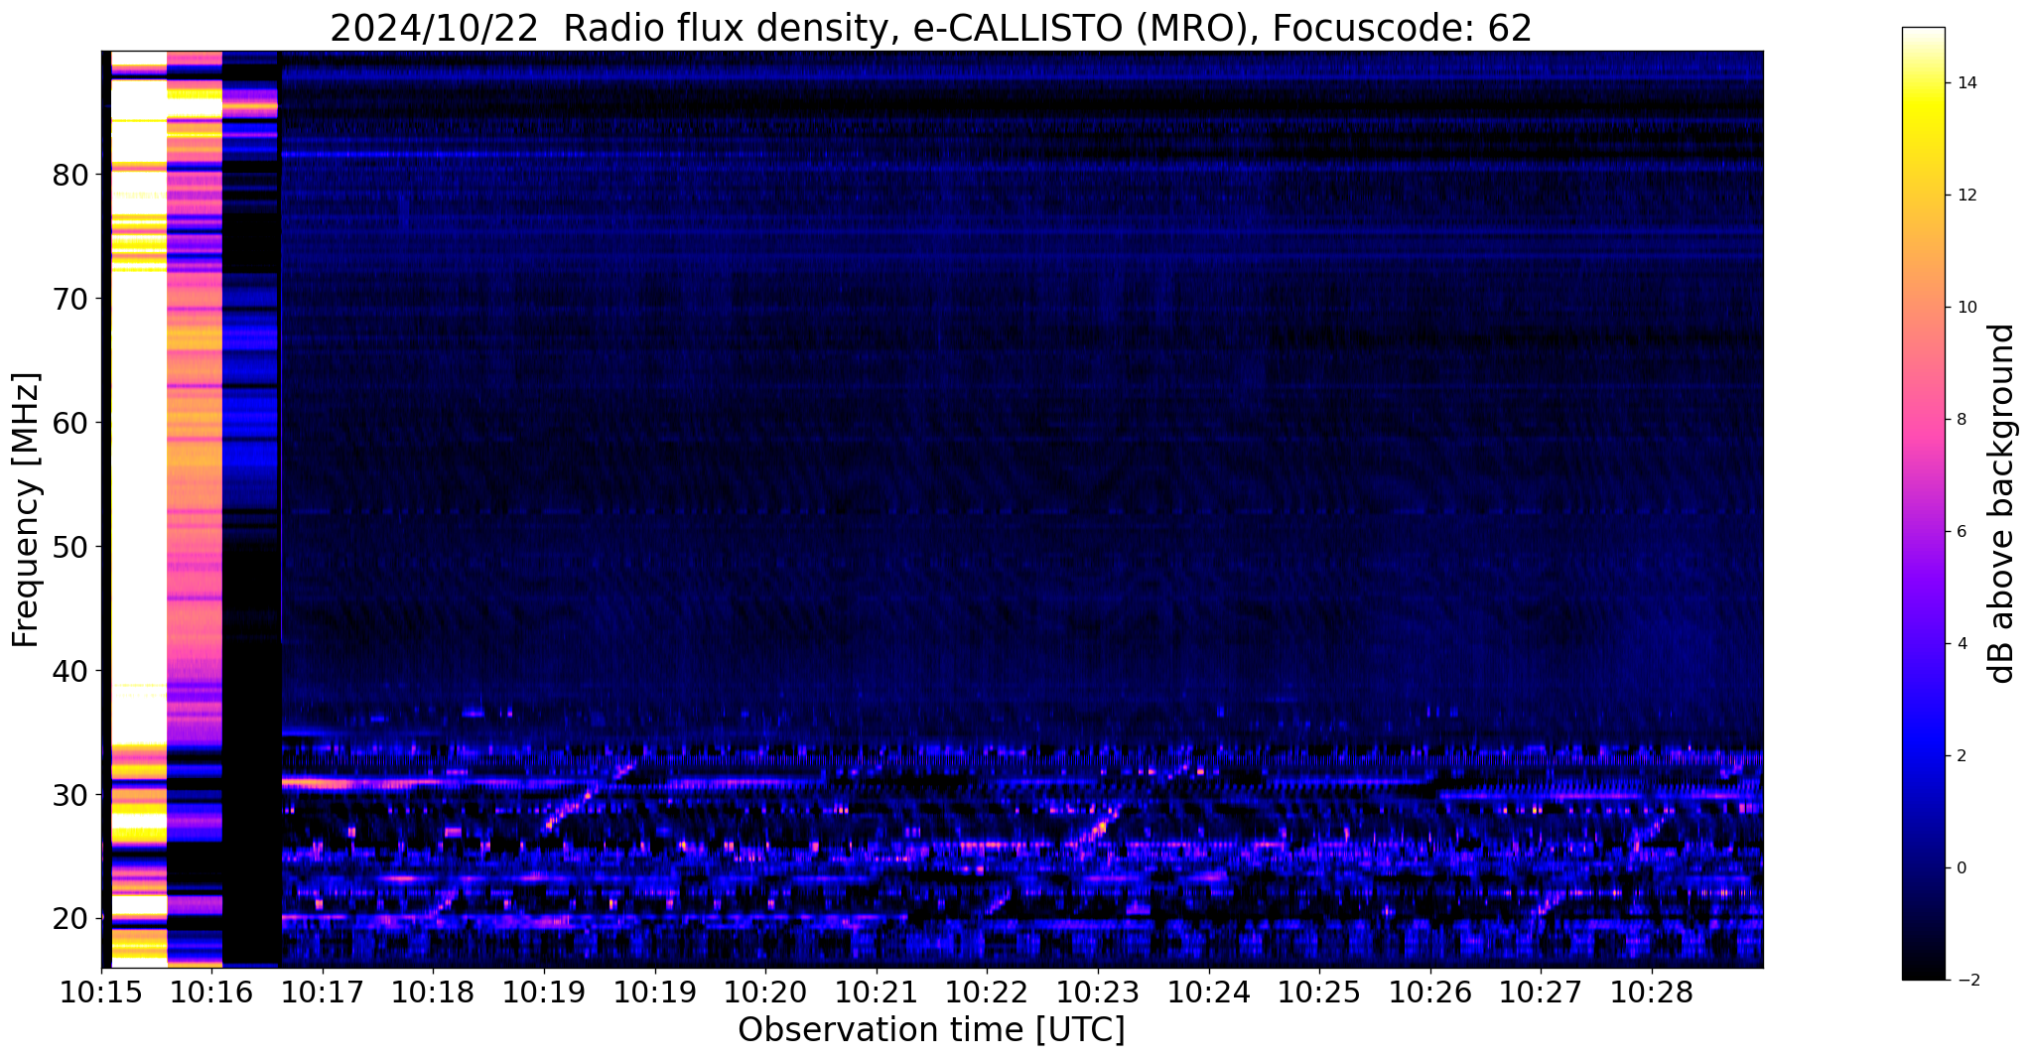Click the 10:27 time tick label

1542,993
